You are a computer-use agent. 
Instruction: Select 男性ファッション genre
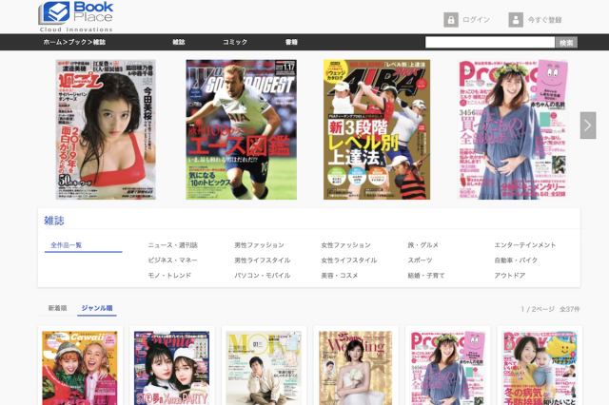(259, 245)
